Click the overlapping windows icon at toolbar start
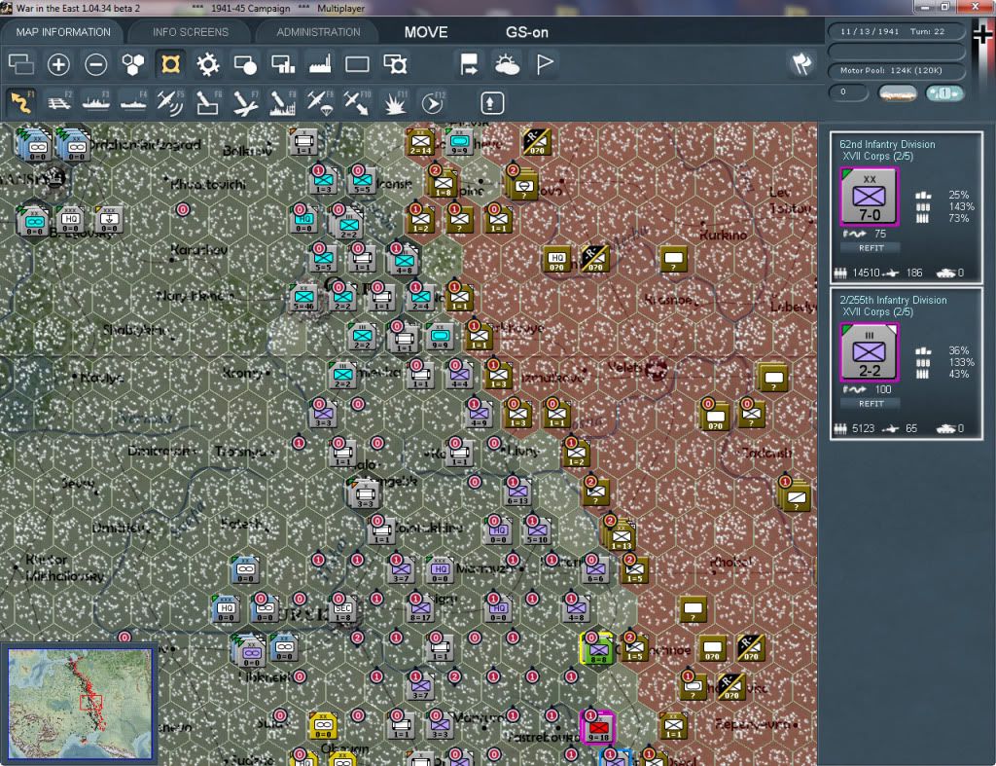The height and width of the screenshot is (766, 996). tap(21, 64)
